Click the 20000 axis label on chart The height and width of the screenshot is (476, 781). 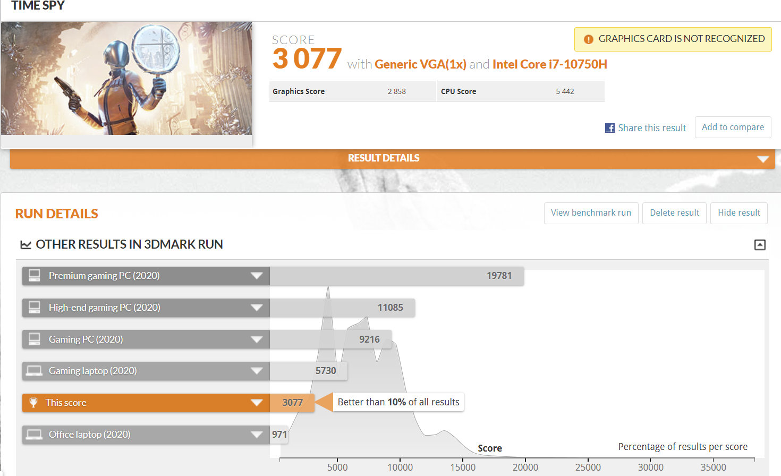coord(525,467)
